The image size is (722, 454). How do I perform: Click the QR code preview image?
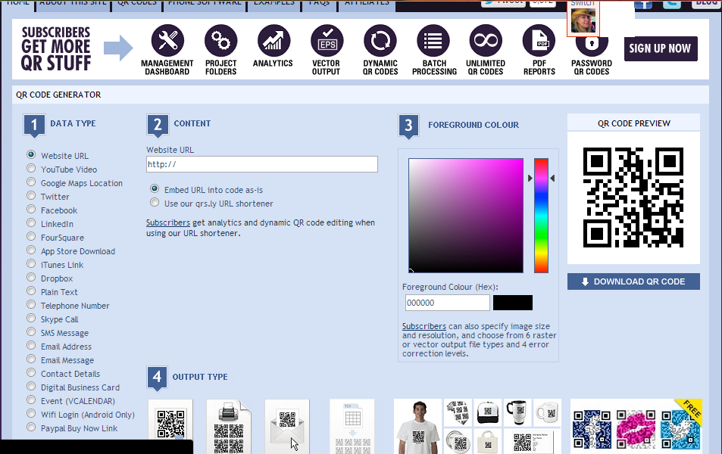pyautogui.click(x=633, y=197)
